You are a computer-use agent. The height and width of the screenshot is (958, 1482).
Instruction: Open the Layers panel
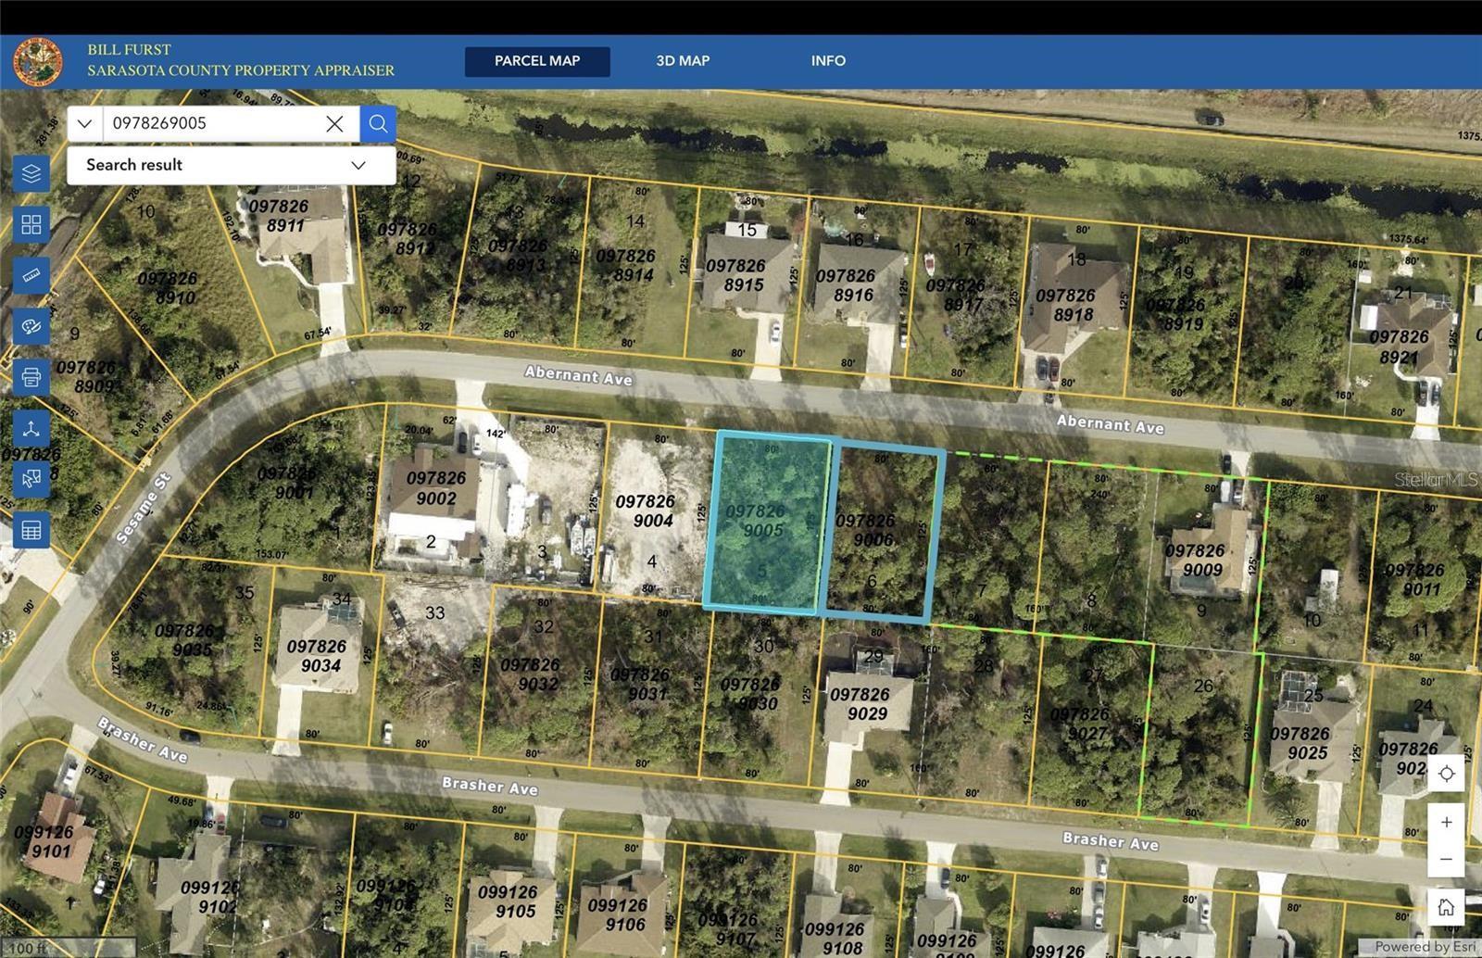(x=31, y=174)
